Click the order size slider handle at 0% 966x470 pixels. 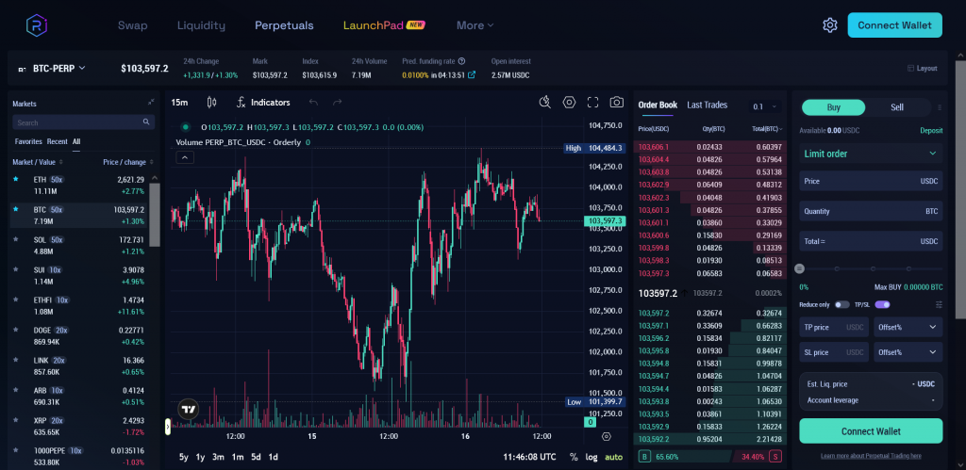pos(800,268)
